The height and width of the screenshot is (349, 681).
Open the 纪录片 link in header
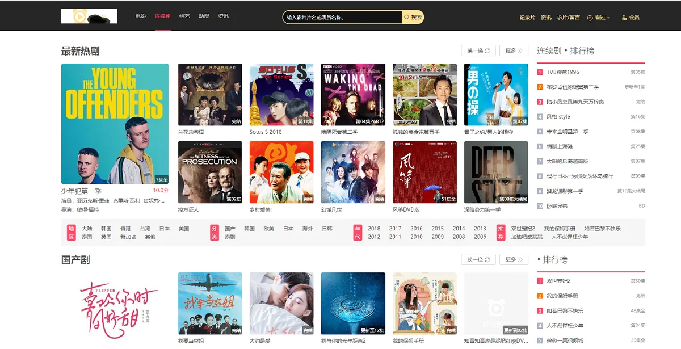pyautogui.click(x=527, y=18)
